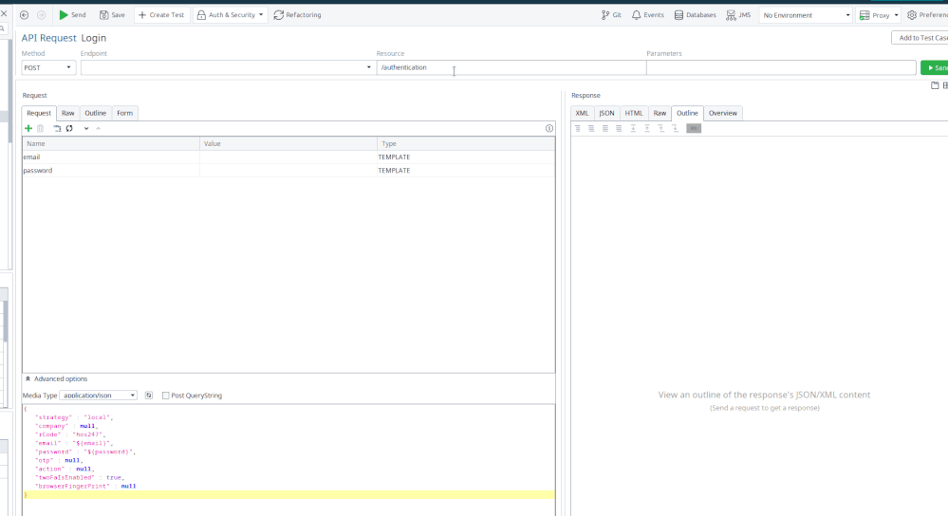
Task: Switch to the JSON response tab
Action: pos(606,113)
